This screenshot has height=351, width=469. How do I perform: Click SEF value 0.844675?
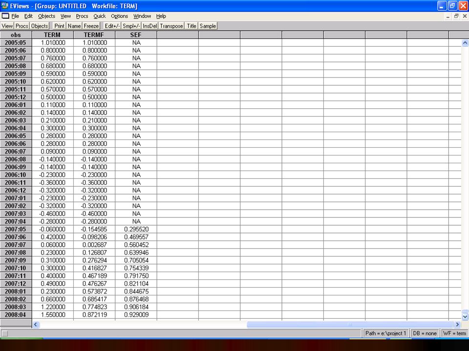point(136,292)
